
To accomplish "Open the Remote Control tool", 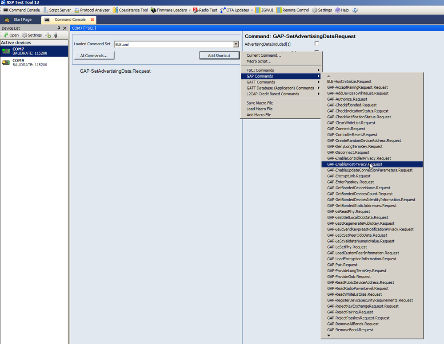I will (x=292, y=10).
